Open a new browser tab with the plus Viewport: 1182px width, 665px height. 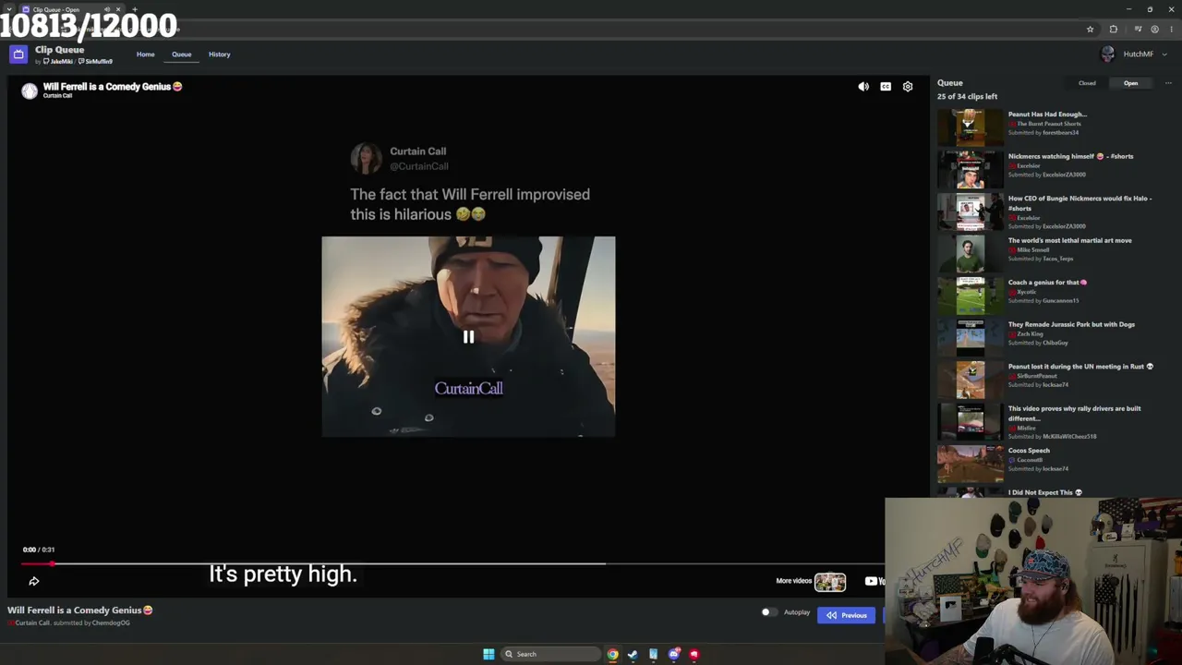coord(135,9)
